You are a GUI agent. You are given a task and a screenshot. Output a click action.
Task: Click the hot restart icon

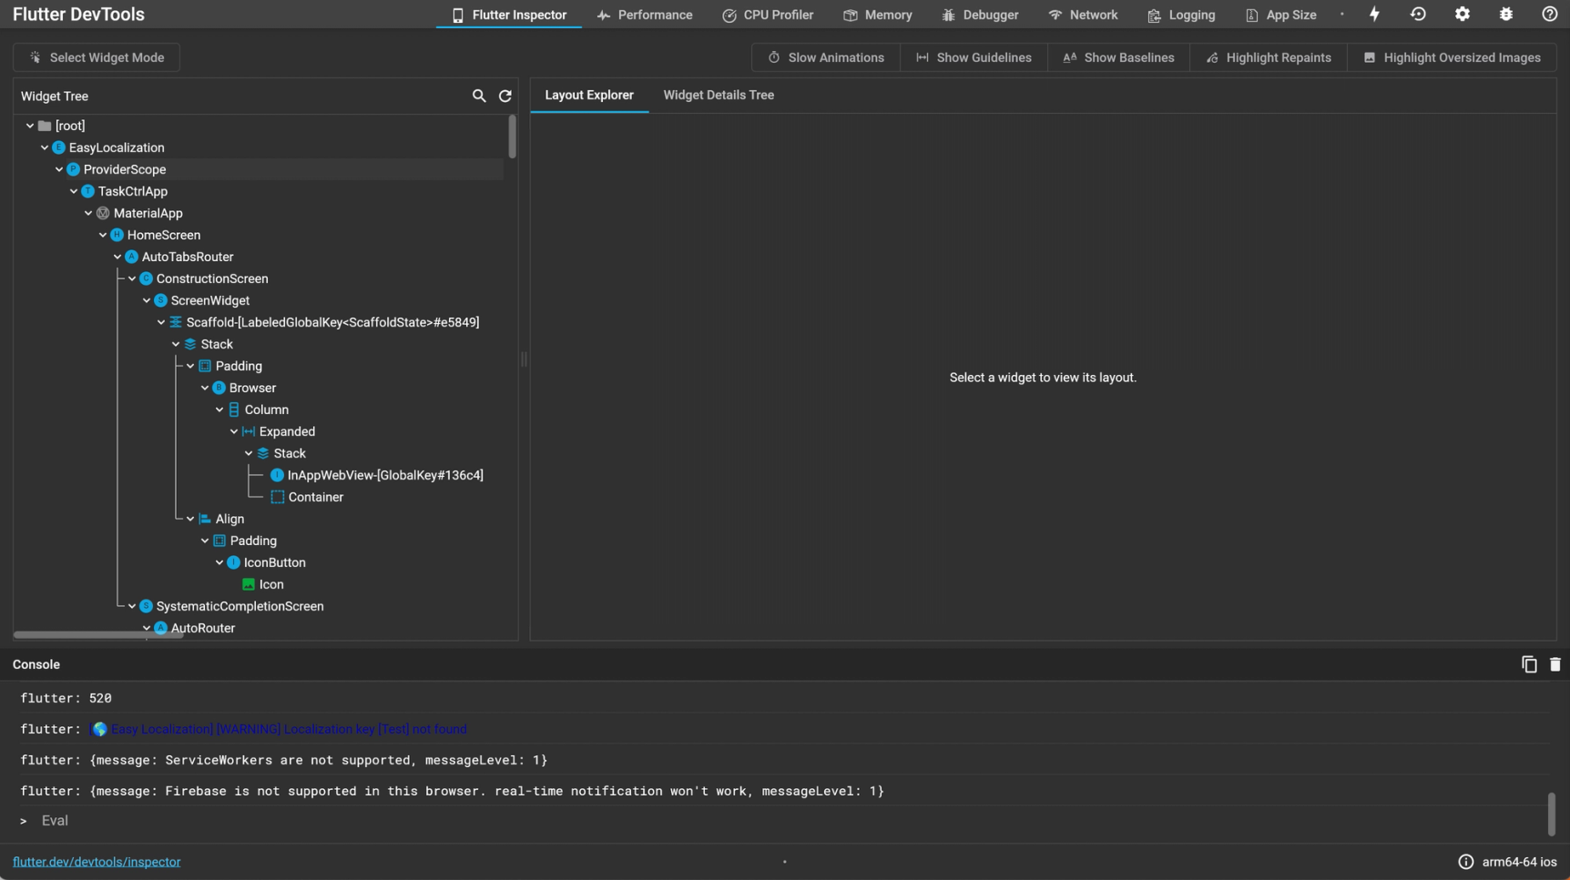[x=1418, y=15]
